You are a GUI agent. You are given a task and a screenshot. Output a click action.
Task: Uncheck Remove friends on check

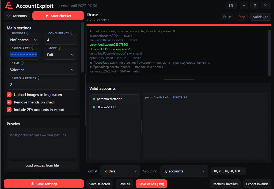point(9,102)
